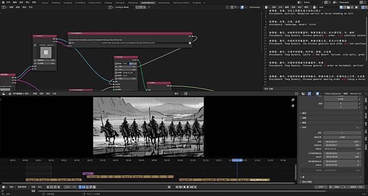Click jump to end playback control
Image resolution: width=368 pixels, height=196 pixels.
[x=195, y=187]
